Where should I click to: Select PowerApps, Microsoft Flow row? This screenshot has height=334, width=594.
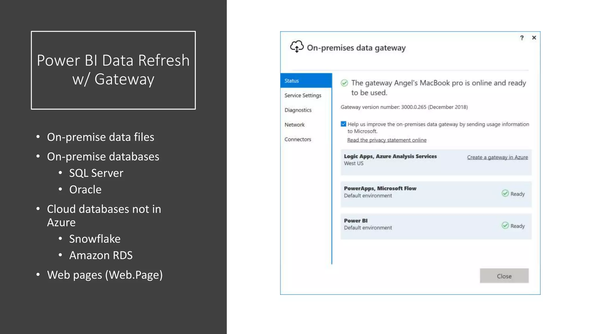click(436, 195)
